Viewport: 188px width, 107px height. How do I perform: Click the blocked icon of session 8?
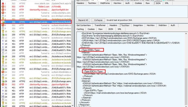tap(3, 25)
